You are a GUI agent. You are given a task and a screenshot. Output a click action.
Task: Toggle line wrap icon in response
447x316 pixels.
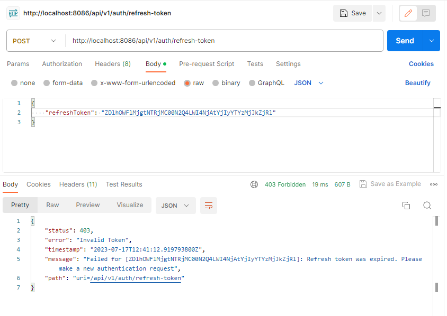208,206
